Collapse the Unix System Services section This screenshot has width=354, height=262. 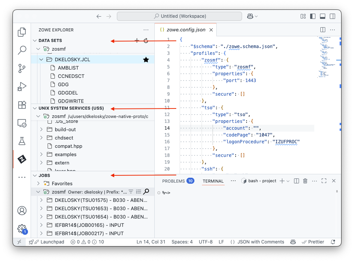[x=35, y=108]
